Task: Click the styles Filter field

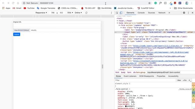Action: point(145,80)
